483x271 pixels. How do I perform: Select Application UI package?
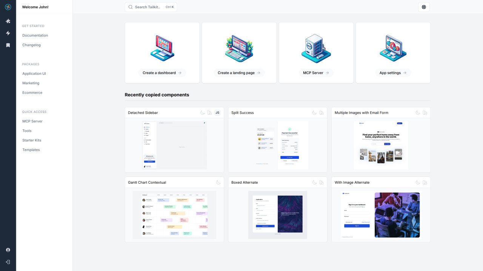[34, 73]
